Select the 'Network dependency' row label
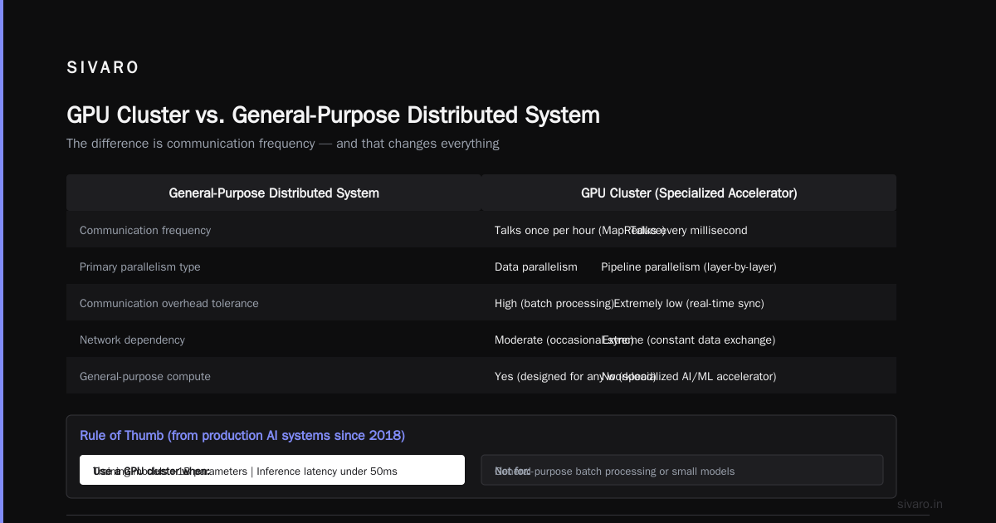Image resolution: width=996 pixels, height=523 pixels. (132, 340)
